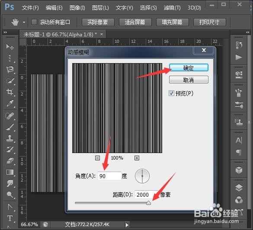Close the 动感模糊 dialog
Screen dimensions: 253x230
(204, 50)
